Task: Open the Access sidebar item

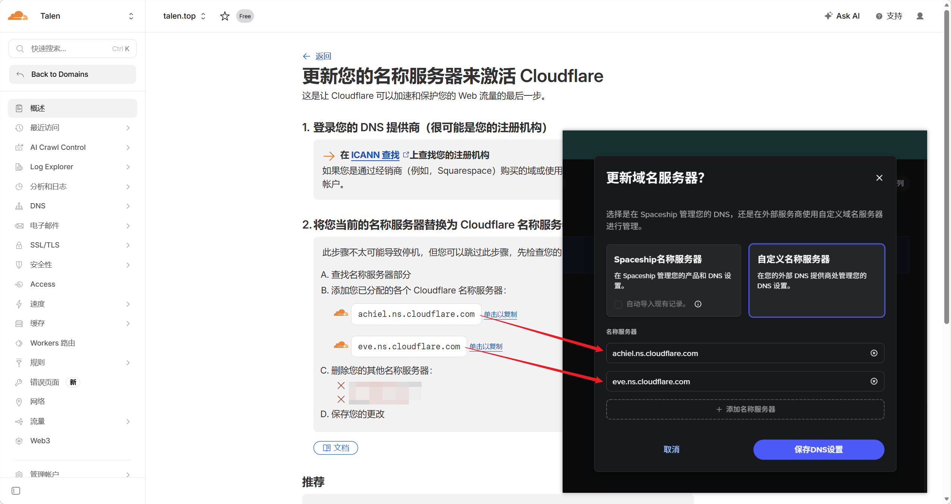Action: point(43,284)
